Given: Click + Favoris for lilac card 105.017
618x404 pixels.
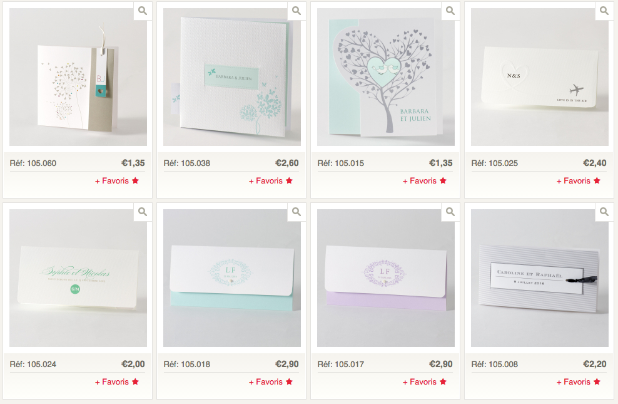Looking at the screenshot, I should (425, 382).
